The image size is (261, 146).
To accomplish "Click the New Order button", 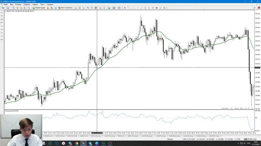I will (x=39, y=8).
